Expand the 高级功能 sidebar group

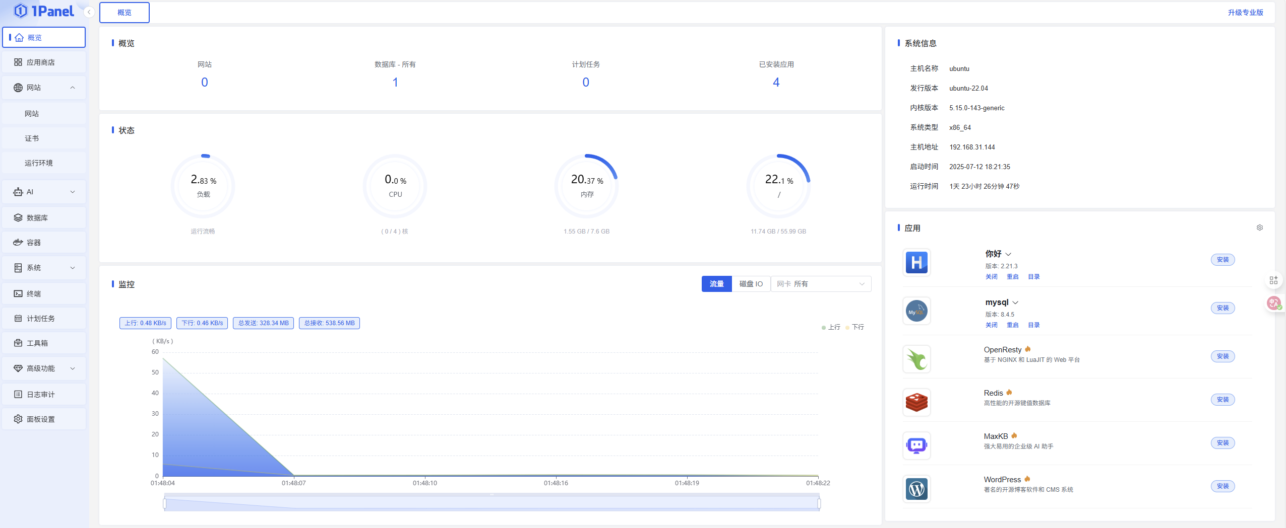[x=73, y=369]
